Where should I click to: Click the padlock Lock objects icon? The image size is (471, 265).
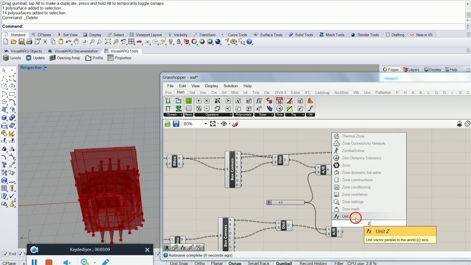coord(178,42)
